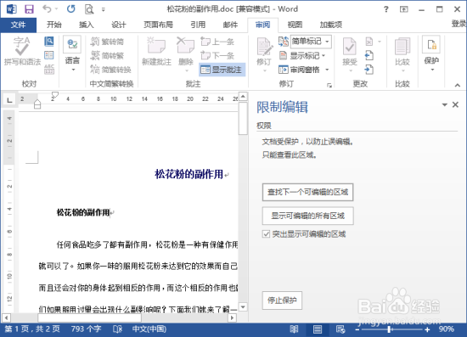
Task: Open Ribbon Display Options icon
Action: tap(403, 9)
